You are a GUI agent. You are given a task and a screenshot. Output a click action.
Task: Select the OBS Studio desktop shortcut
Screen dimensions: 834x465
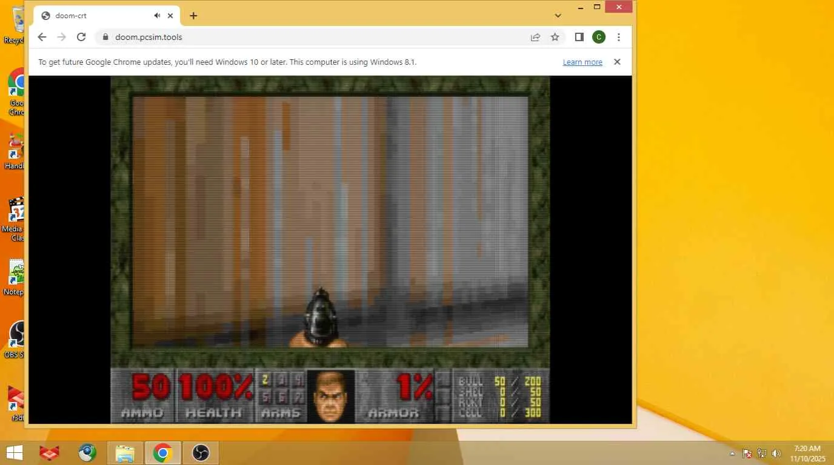point(15,340)
